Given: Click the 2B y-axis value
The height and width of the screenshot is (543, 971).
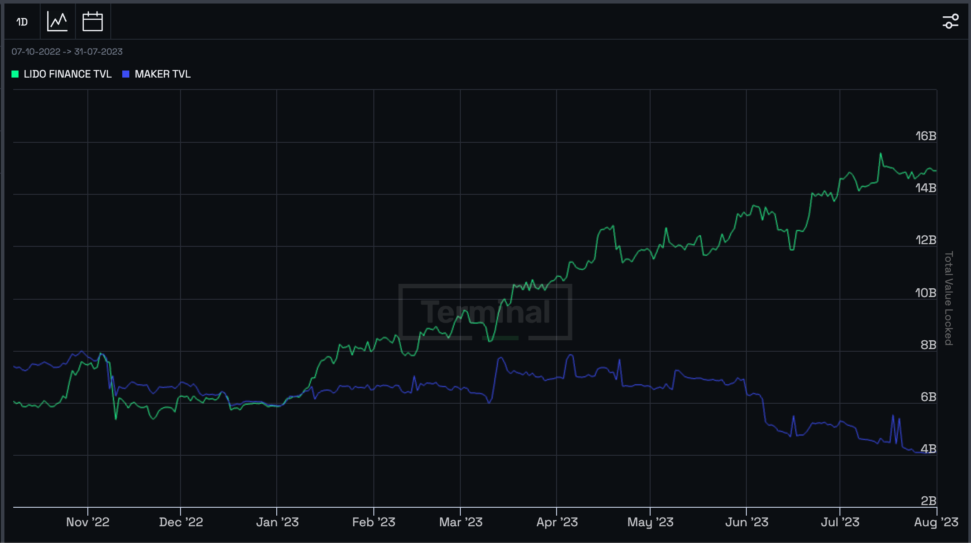Looking at the screenshot, I should (x=928, y=501).
